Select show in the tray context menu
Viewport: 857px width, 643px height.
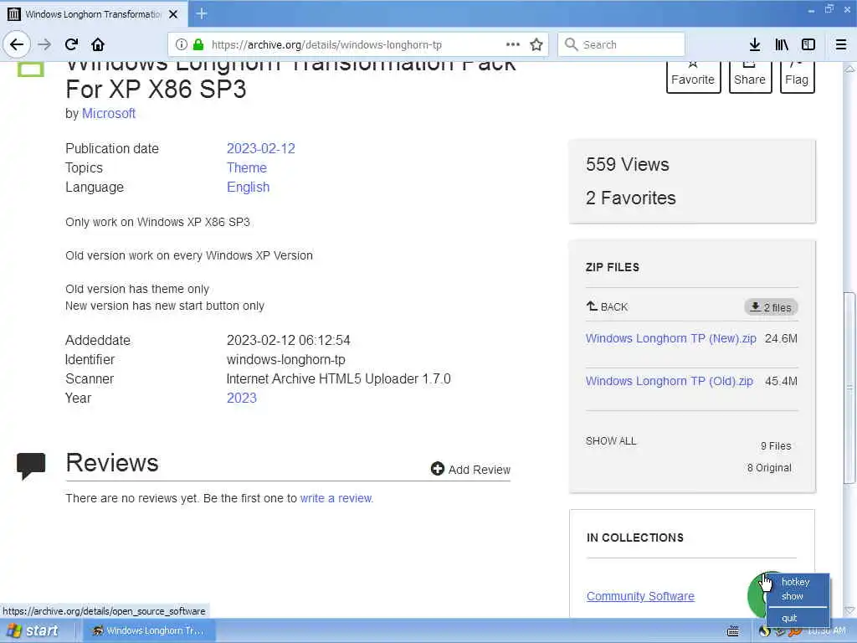point(792,596)
